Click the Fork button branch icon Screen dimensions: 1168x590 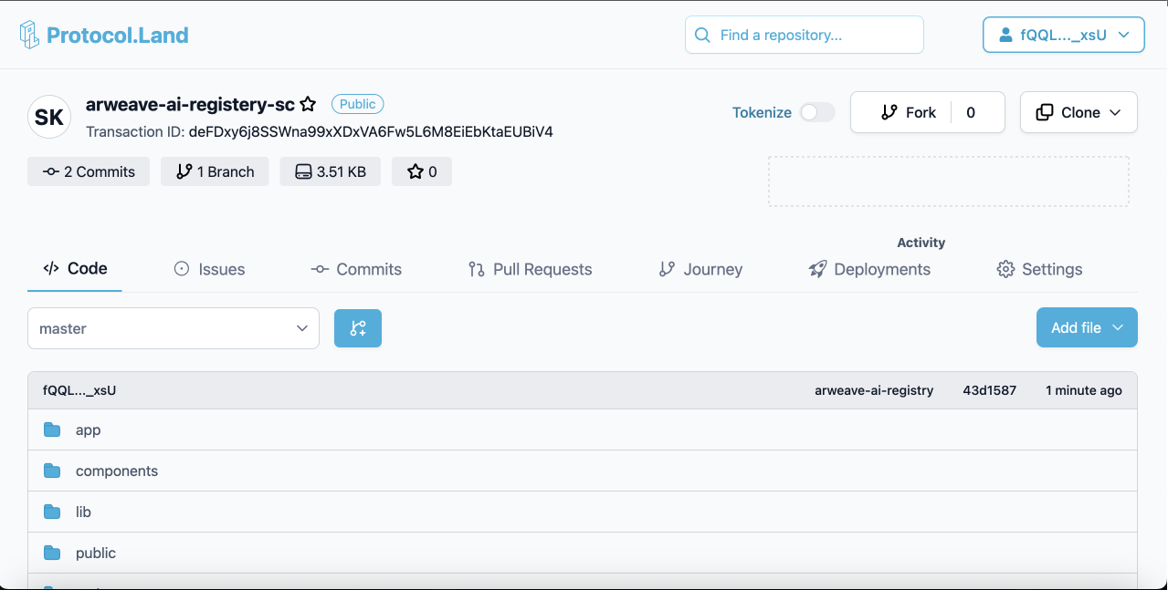coord(889,112)
